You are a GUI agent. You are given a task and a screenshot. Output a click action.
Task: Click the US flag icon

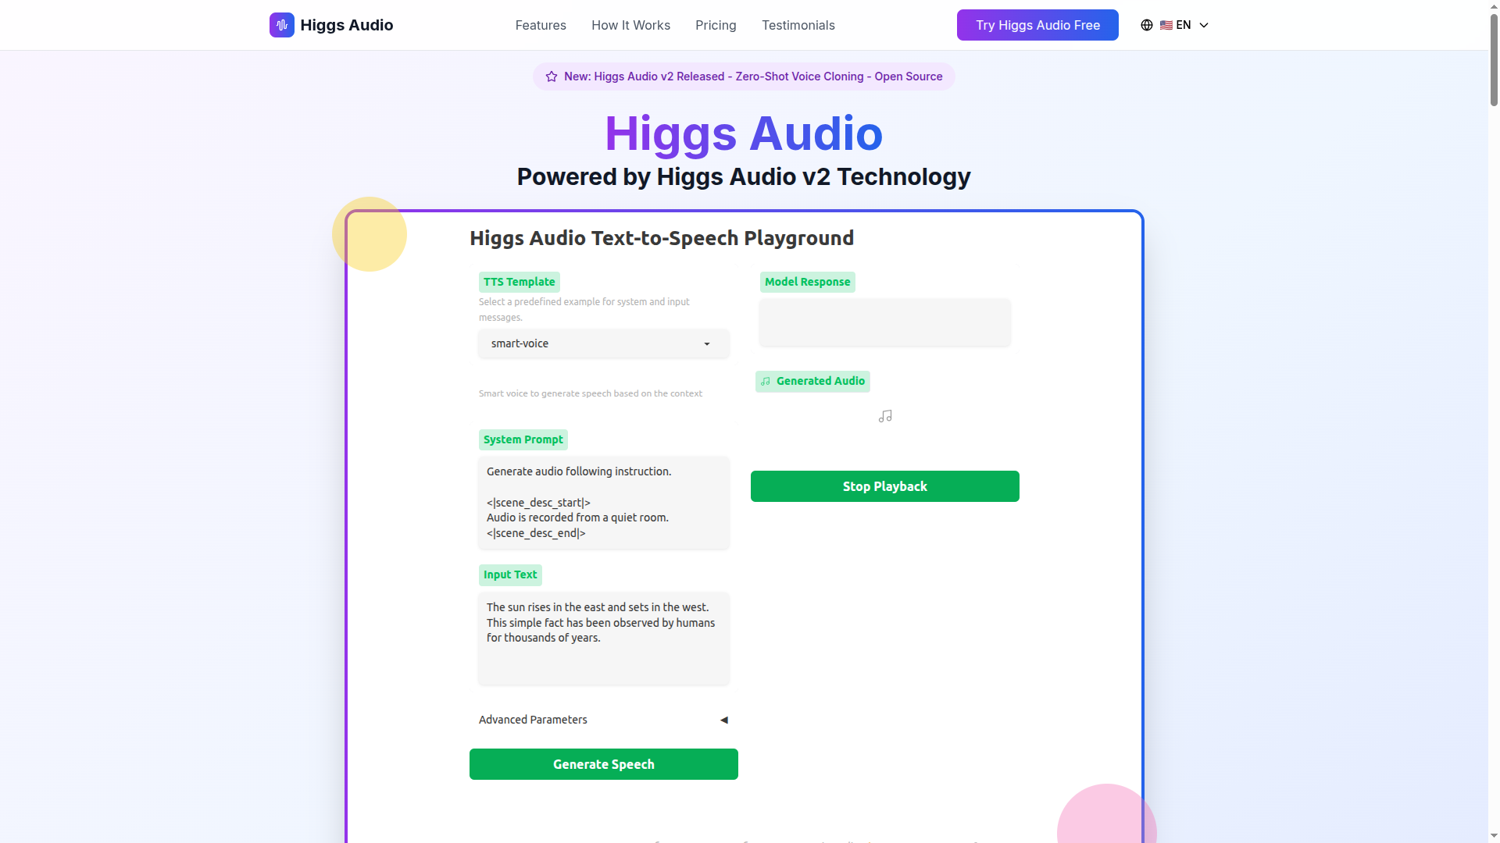[1166, 25]
